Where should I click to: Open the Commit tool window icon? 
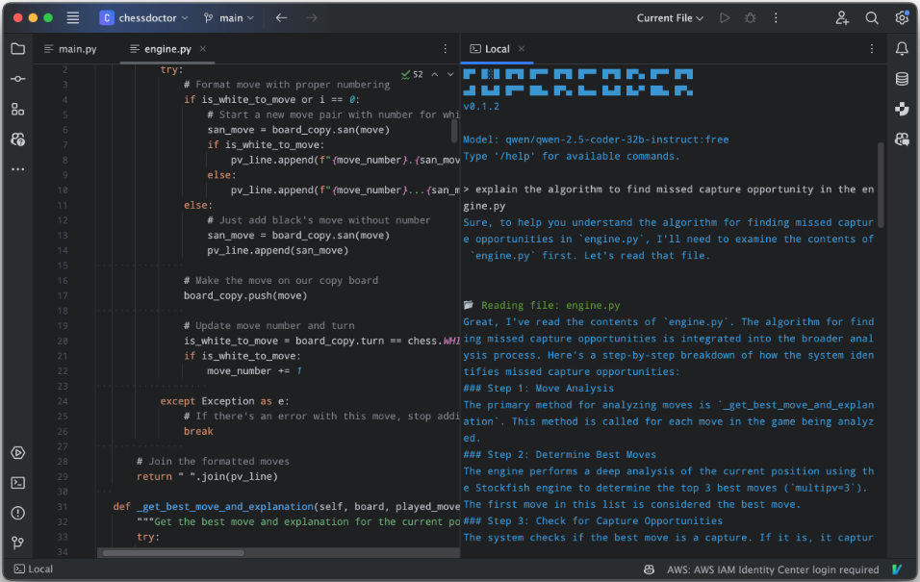[x=18, y=79]
